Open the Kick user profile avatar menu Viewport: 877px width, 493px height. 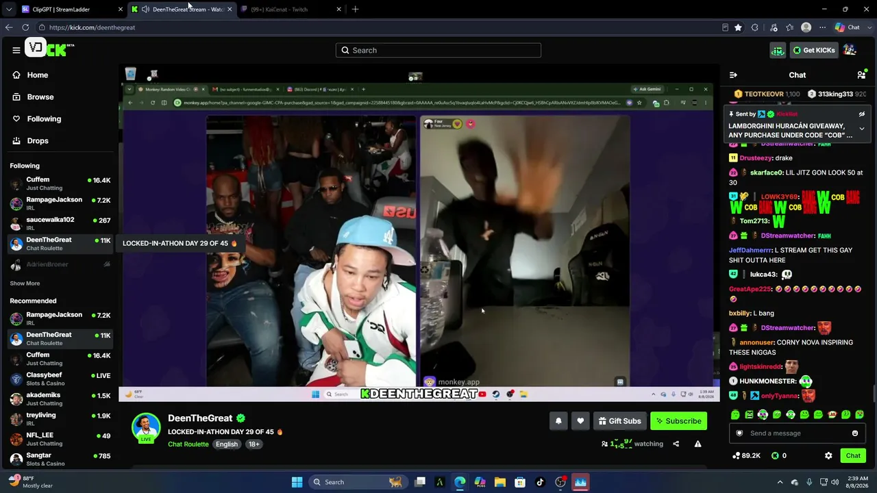click(x=850, y=50)
